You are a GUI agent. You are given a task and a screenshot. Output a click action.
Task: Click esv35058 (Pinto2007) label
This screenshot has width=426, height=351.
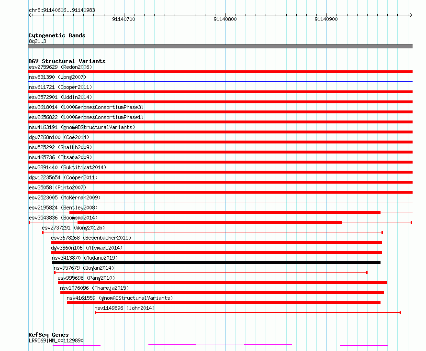pyautogui.click(x=57, y=187)
